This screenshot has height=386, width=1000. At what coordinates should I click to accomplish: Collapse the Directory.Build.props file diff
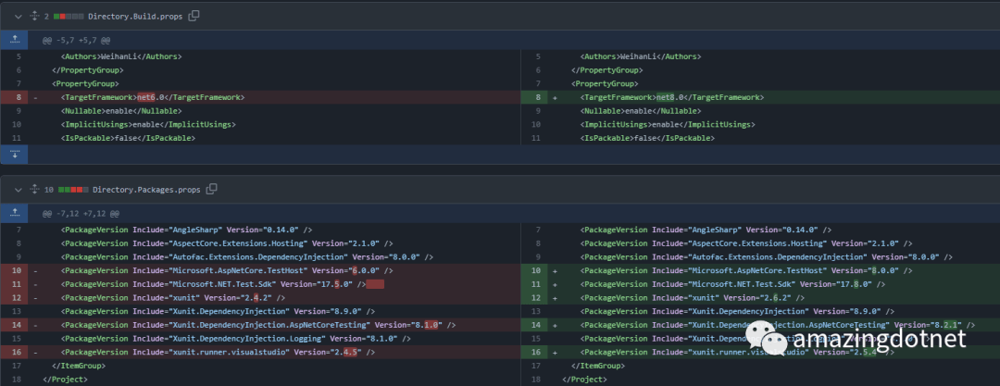(16, 16)
